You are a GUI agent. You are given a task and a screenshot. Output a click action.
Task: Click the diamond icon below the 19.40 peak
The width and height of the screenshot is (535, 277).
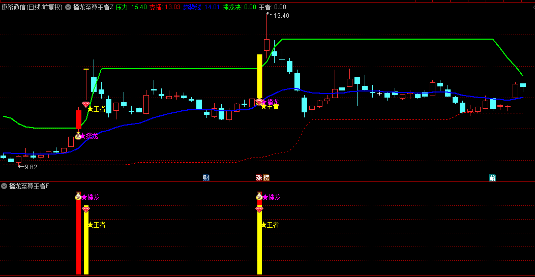pyautogui.click(x=259, y=102)
